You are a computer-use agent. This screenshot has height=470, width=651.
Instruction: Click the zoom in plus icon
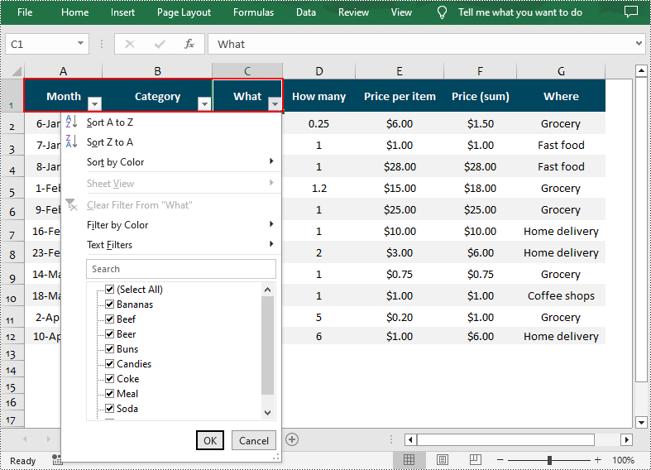click(x=597, y=460)
